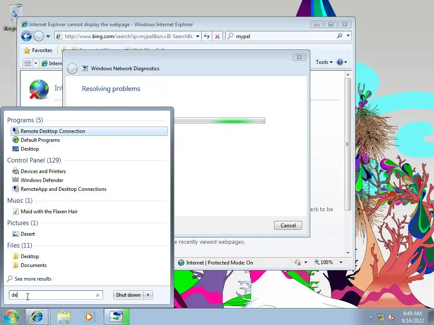Click Files (11) group header
Screen dimensions: 434x325
click(x=19, y=245)
